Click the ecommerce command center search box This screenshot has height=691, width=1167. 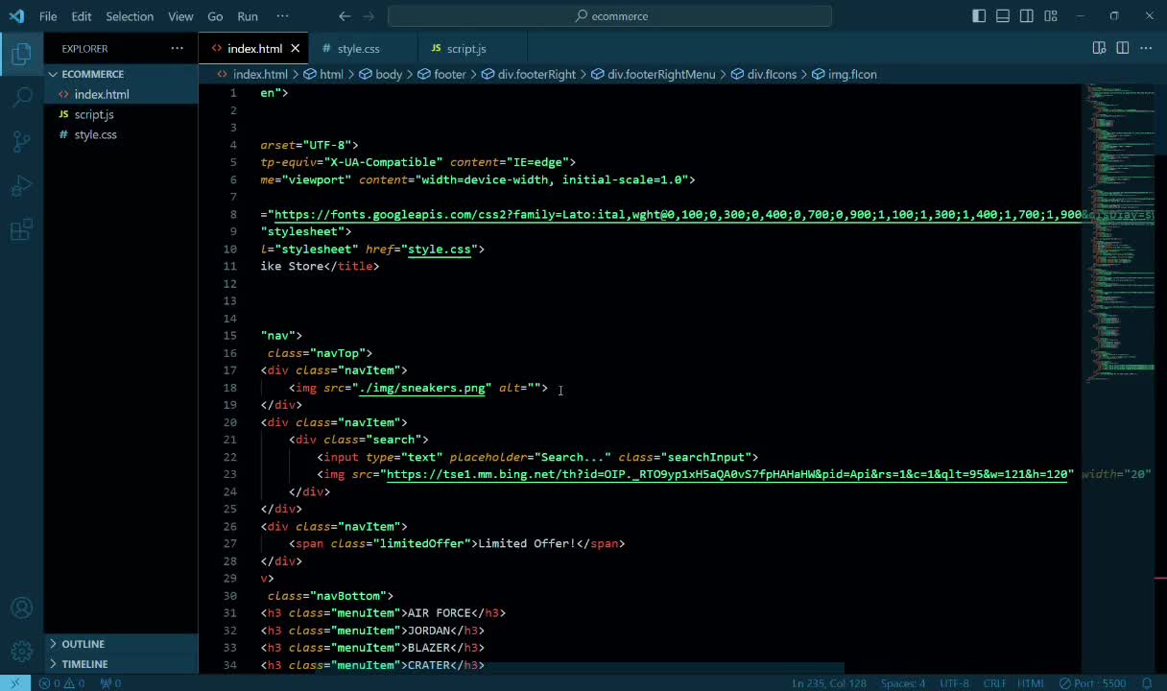click(x=610, y=16)
